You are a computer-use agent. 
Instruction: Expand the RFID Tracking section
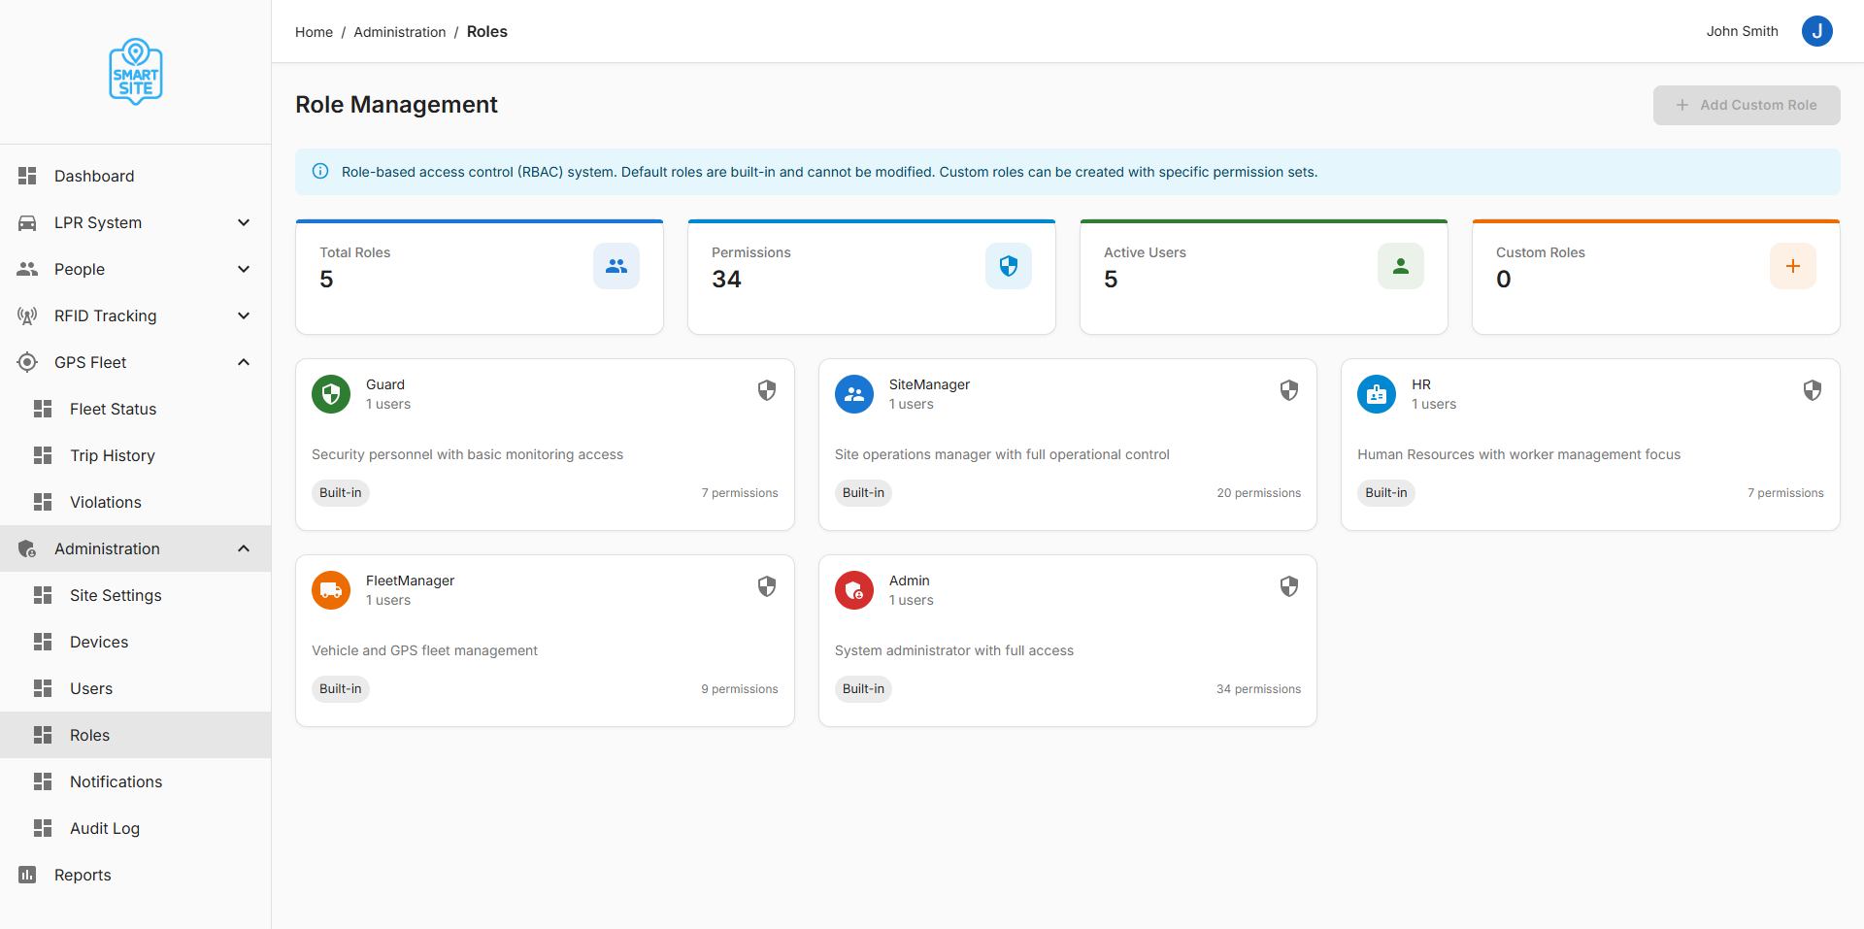click(x=244, y=315)
